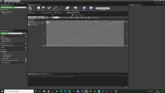Open the File menu
Screen dimensions: 165x93
(x=2, y=3)
